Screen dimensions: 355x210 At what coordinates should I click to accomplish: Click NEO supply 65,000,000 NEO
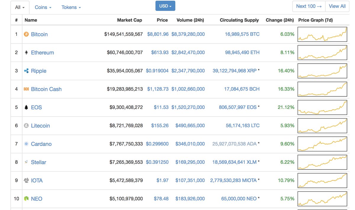pyautogui.click(x=239, y=199)
